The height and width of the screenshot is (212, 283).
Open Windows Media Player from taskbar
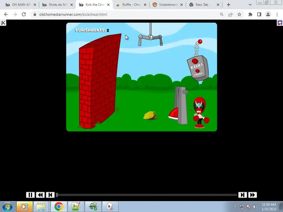pos(24,206)
